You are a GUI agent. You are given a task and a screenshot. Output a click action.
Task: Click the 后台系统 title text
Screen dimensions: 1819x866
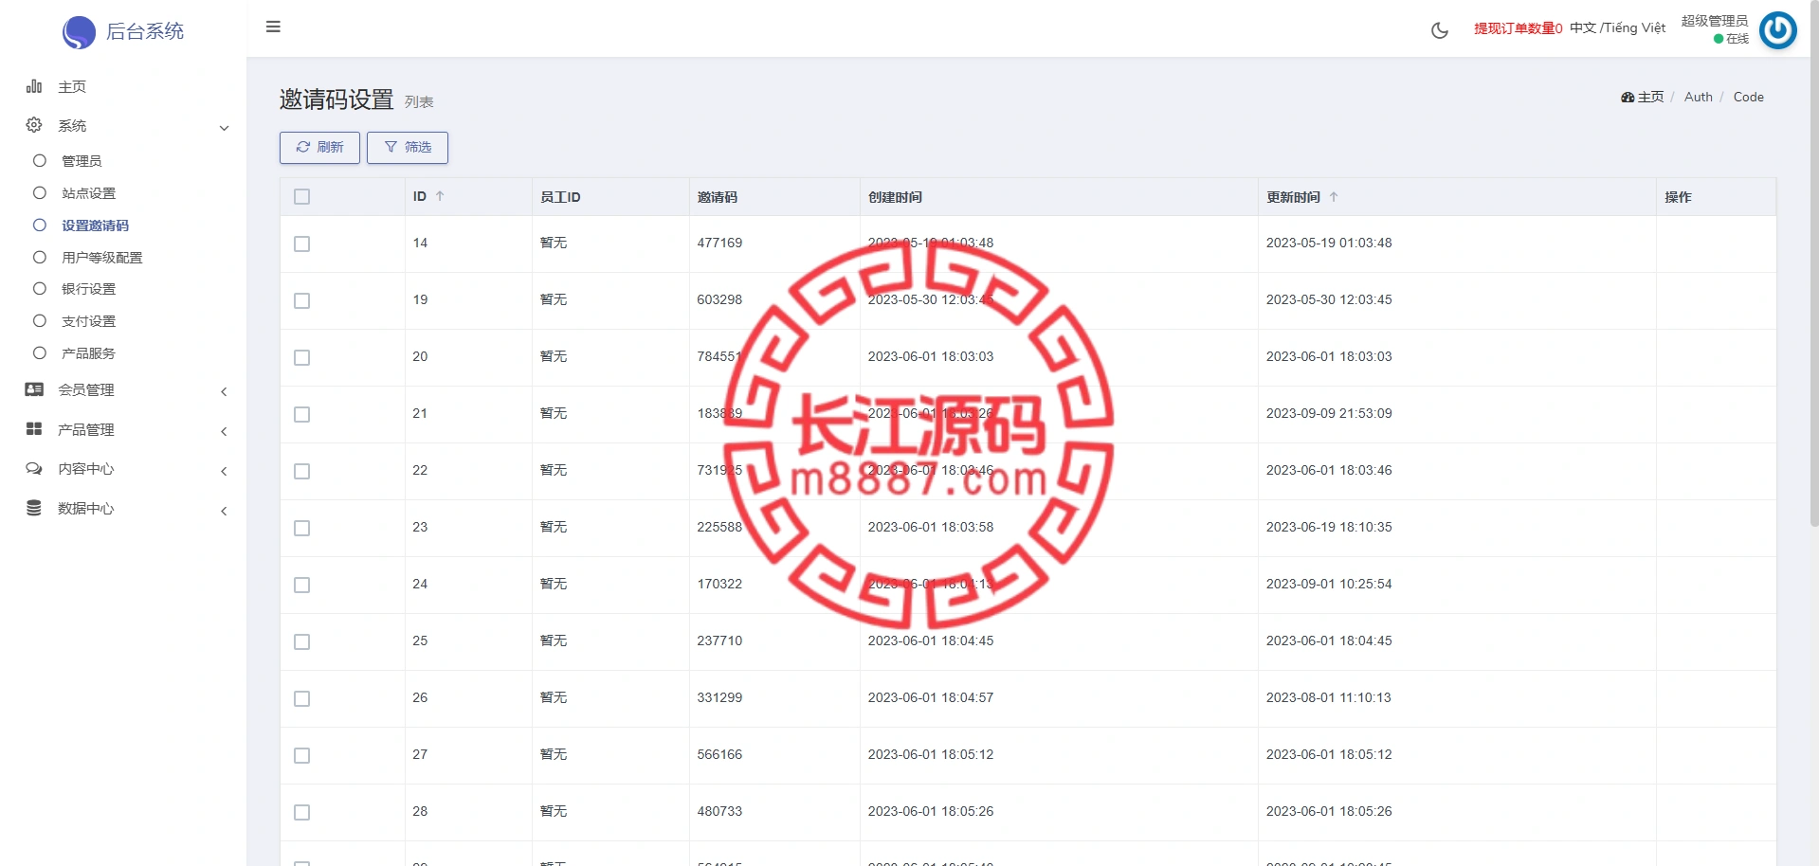point(145,31)
